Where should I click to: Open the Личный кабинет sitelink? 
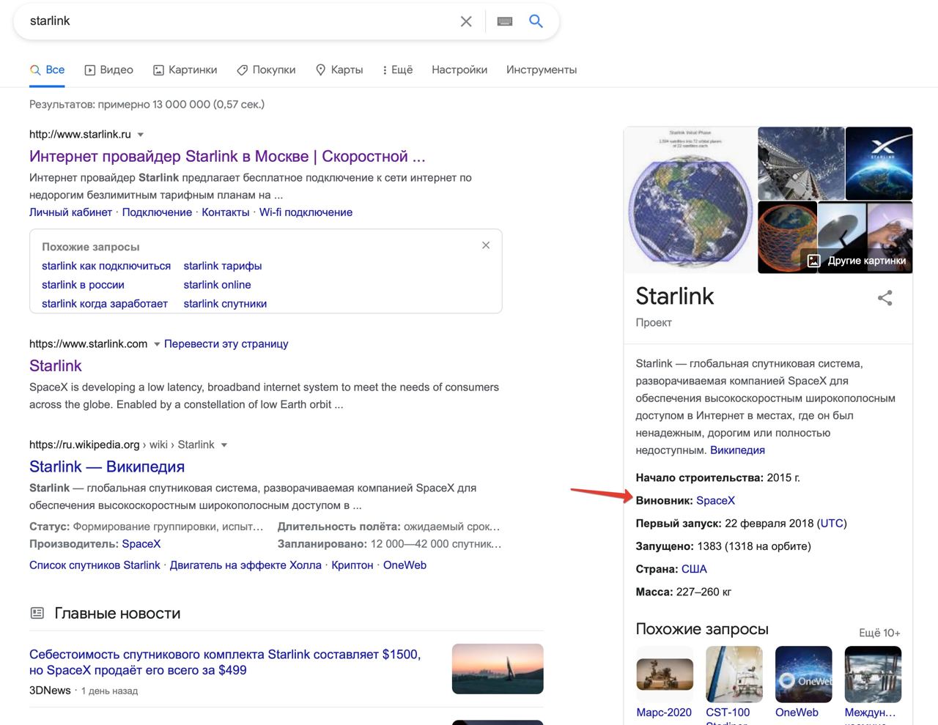pos(70,212)
